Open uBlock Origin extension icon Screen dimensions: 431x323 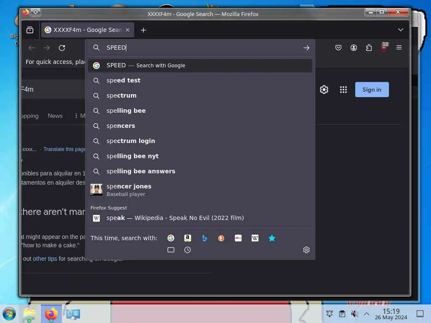[x=384, y=47]
